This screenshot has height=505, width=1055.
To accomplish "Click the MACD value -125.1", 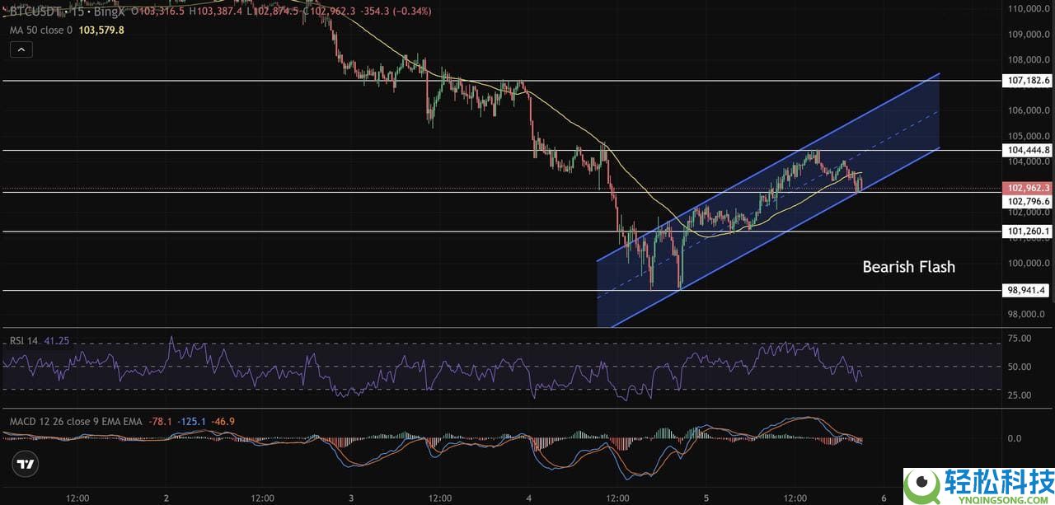I will pyautogui.click(x=192, y=421).
